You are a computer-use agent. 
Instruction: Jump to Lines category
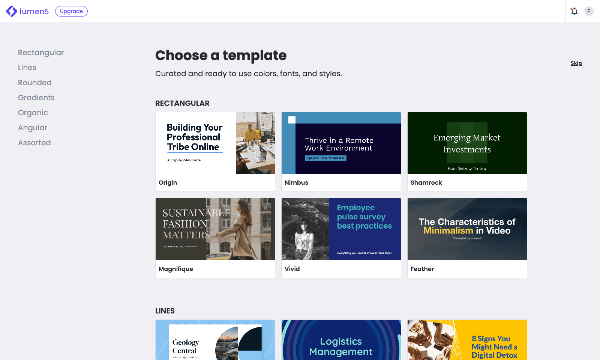point(27,68)
